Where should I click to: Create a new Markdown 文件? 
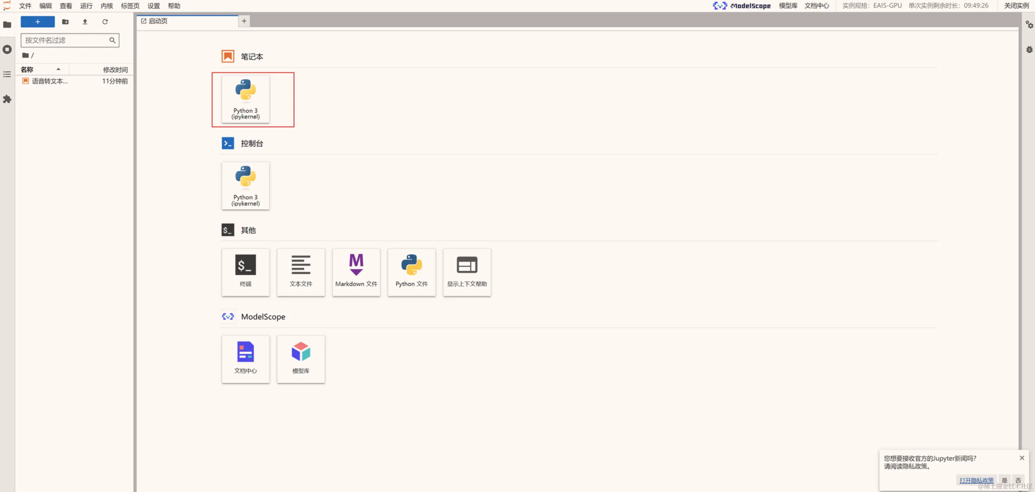356,272
